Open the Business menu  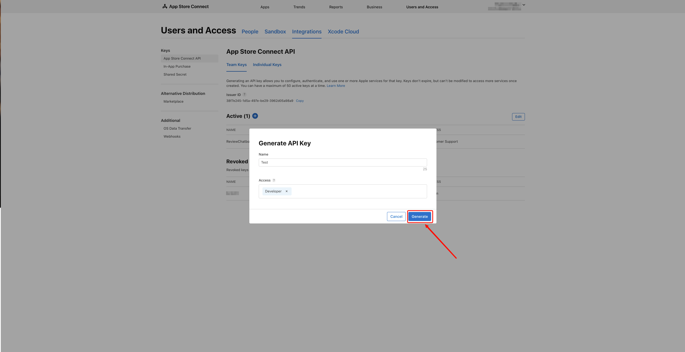click(x=374, y=7)
